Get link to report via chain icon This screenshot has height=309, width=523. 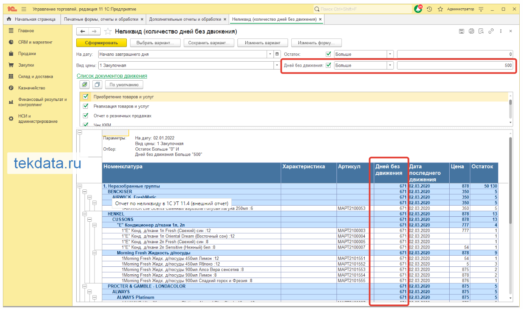click(491, 31)
